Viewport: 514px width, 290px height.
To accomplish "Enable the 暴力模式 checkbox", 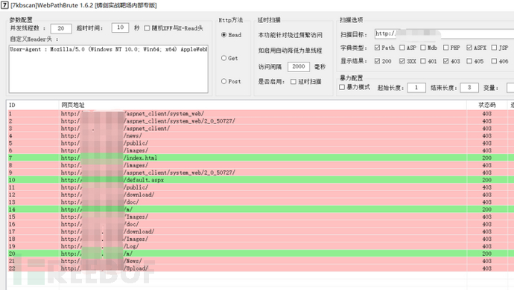I will click(x=342, y=88).
